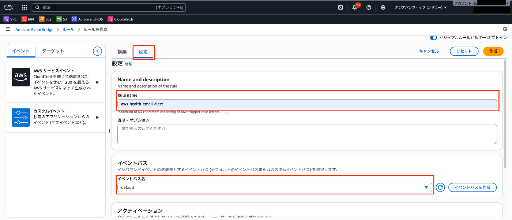Open the services grid menu
The width and height of the screenshot is (512, 220).
(x=25, y=7)
